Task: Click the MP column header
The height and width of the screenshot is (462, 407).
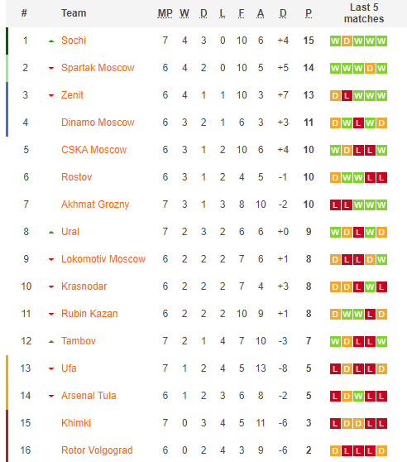Action: point(165,13)
